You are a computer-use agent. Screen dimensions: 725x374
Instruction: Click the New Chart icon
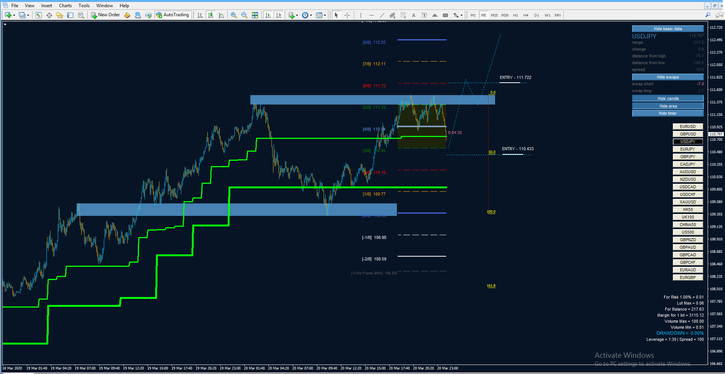pos(8,15)
